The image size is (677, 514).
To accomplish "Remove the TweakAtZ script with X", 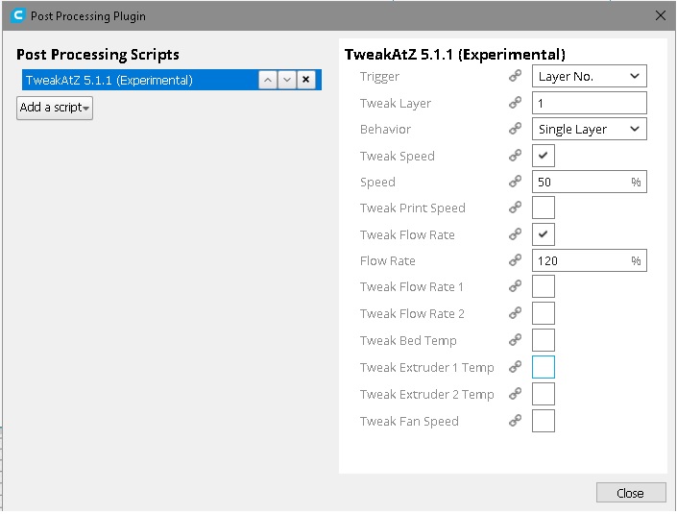I will (305, 80).
